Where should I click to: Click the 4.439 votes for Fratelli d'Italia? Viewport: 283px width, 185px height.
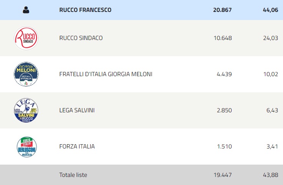(x=224, y=74)
